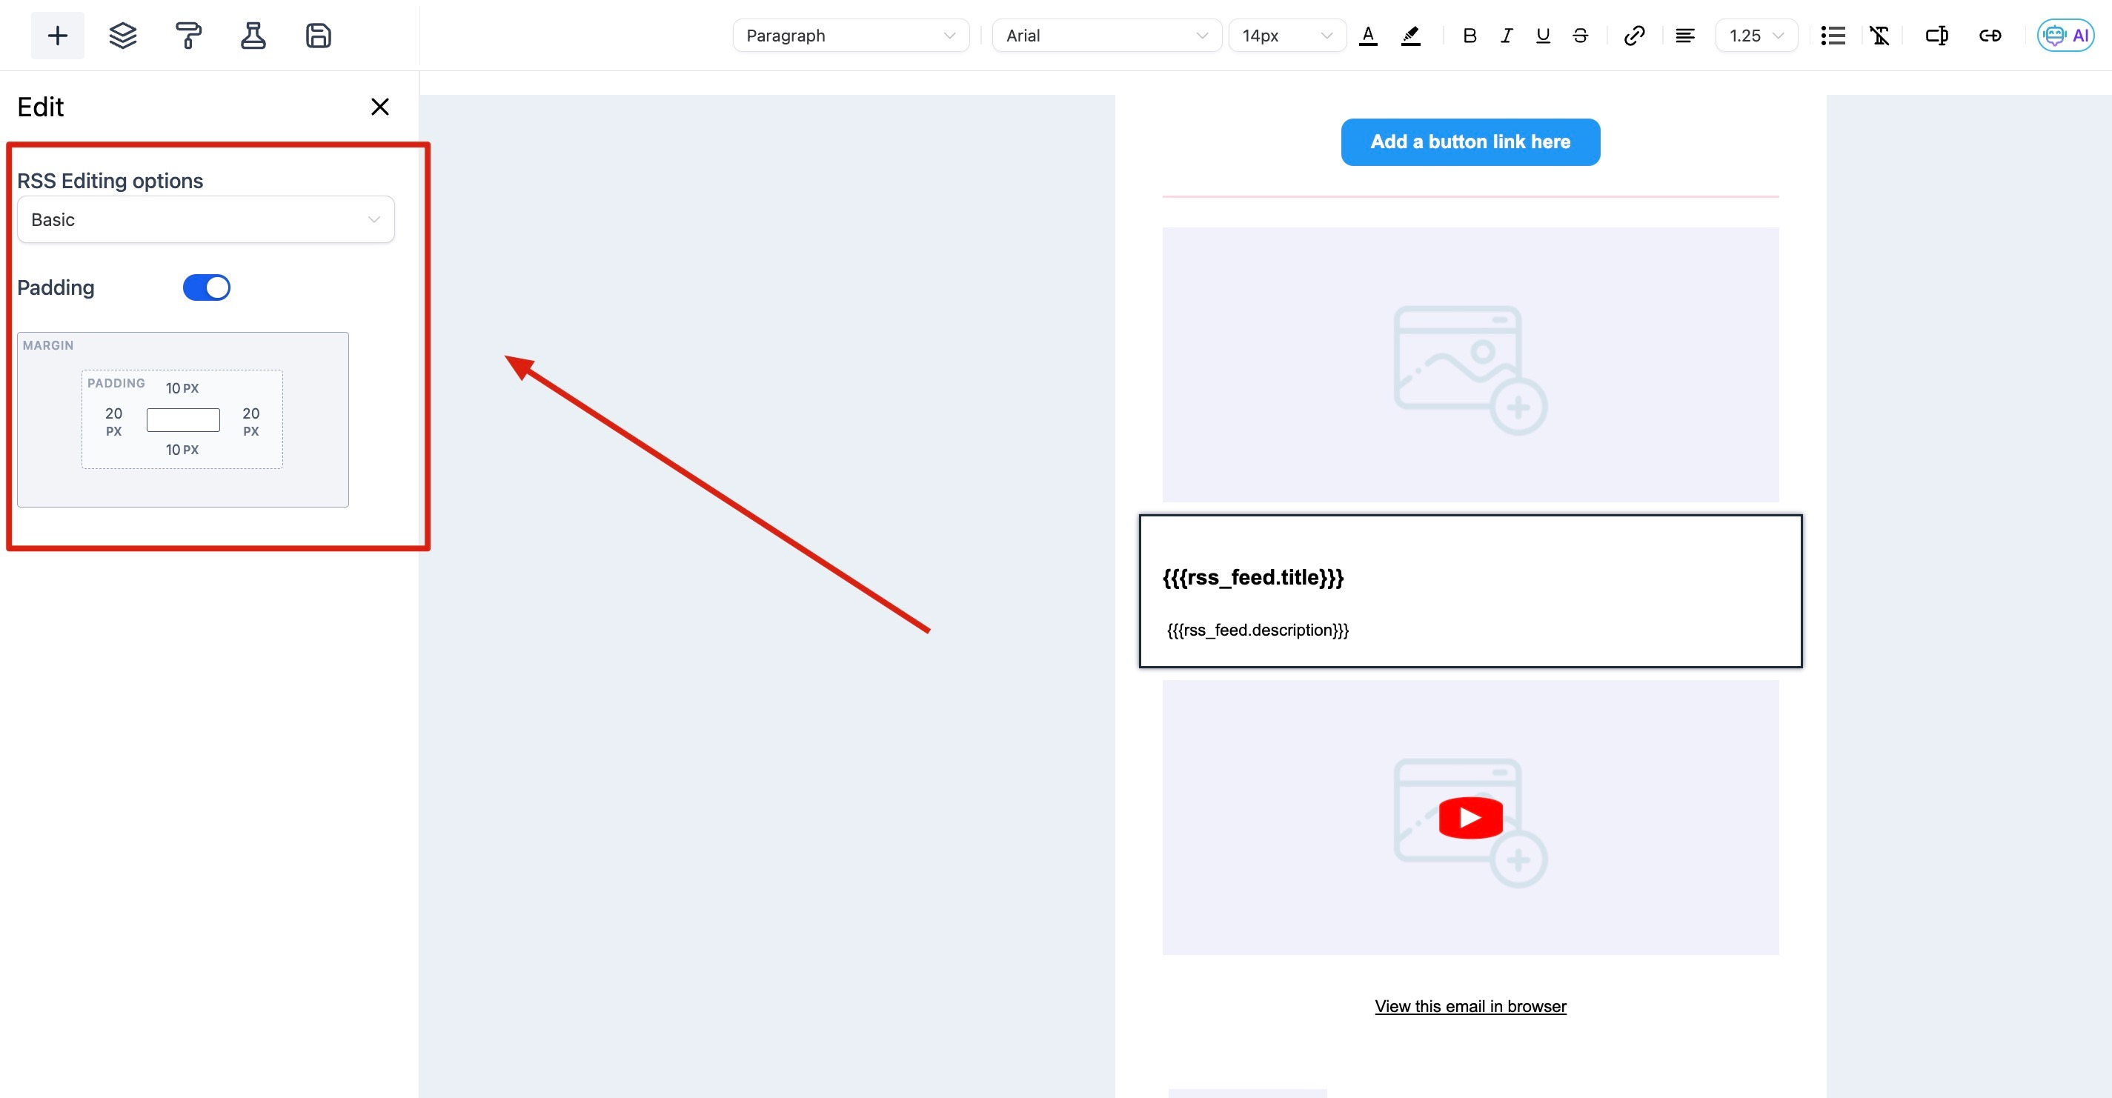Disable the Padding toggle
2112x1098 pixels.
(x=206, y=287)
